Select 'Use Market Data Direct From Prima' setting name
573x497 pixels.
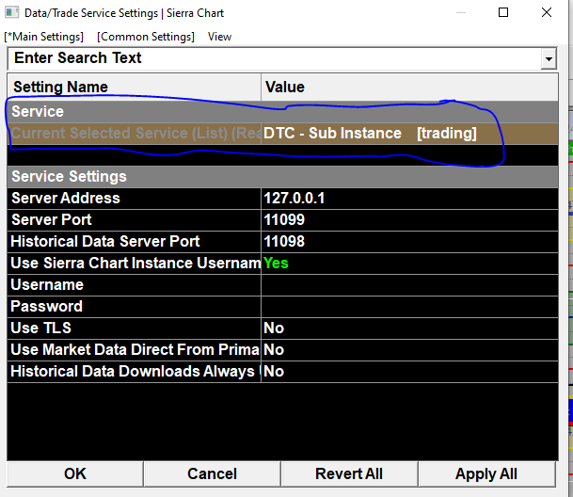point(135,349)
